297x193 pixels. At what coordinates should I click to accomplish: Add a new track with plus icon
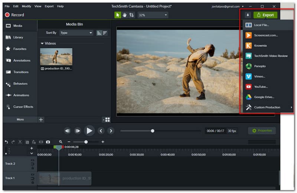[32, 148]
